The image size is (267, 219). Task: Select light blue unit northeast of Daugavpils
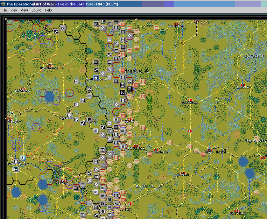[x=23, y=158]
